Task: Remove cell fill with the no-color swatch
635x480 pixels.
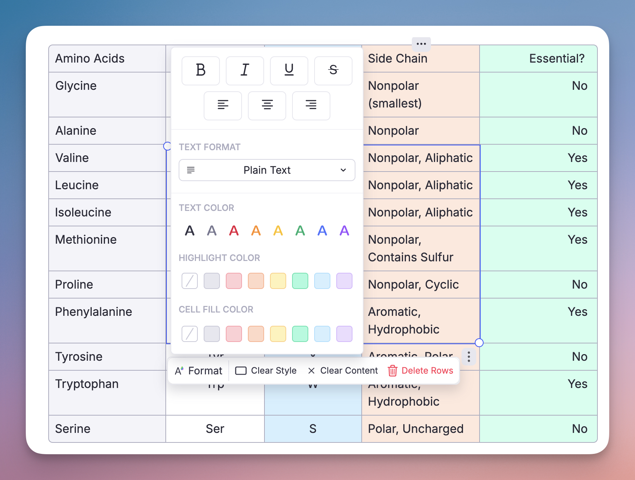Action: [190, 334]
